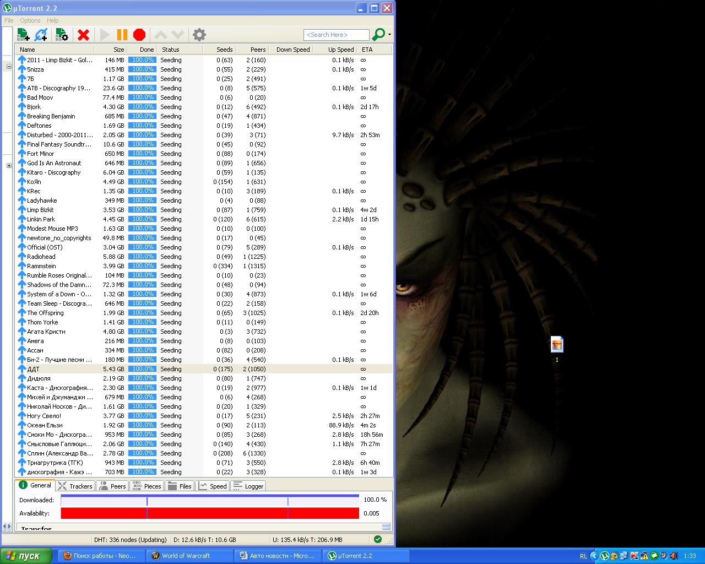The image size is (705, 564).
Task: Select the Radiohead torrent row
Action: [204, 257]
